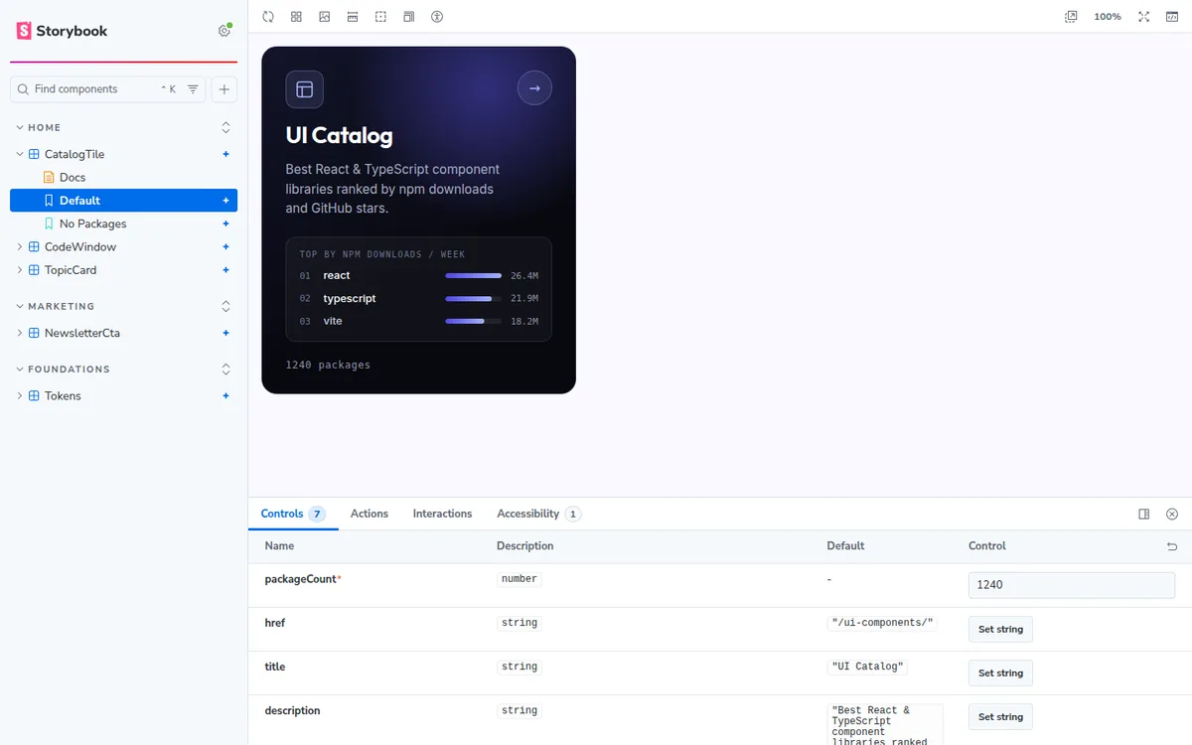Click plus icon next to TopicCard
The image size is (1192, 745).
(x=225, y=270)
